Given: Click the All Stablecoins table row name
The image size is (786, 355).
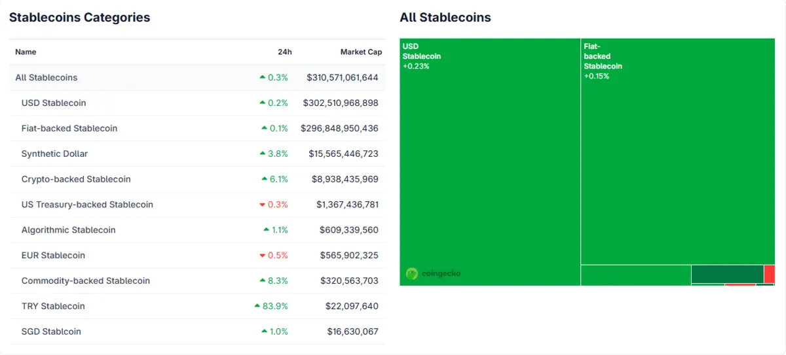Looking at the screenshot, I should point(47,77).
